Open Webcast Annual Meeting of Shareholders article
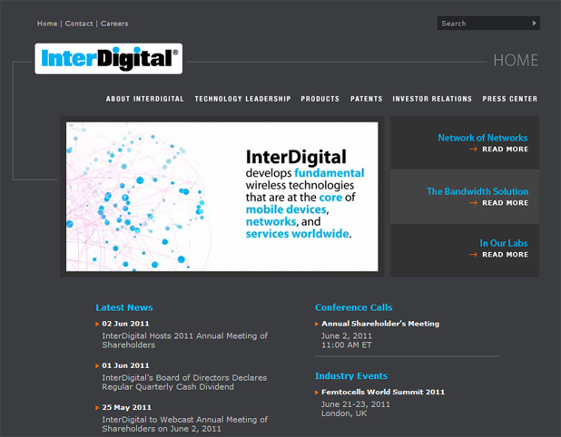The width and height of the screenshot is (561, 437). (184, 424)
